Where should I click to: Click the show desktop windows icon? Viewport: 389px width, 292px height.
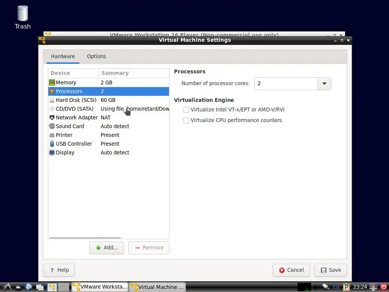(x=40, y=287)
